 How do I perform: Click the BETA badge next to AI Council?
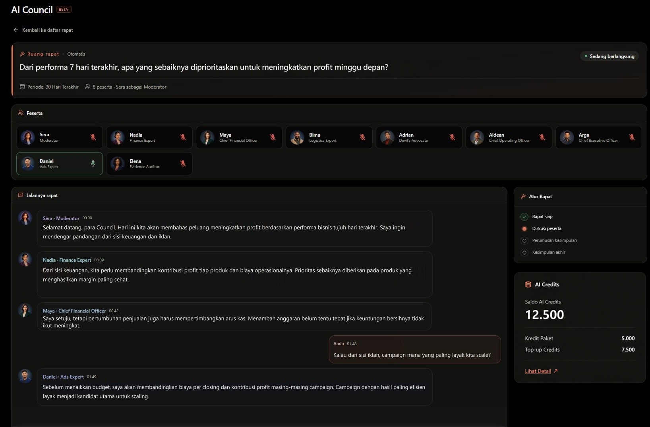(x=64, y=10)
